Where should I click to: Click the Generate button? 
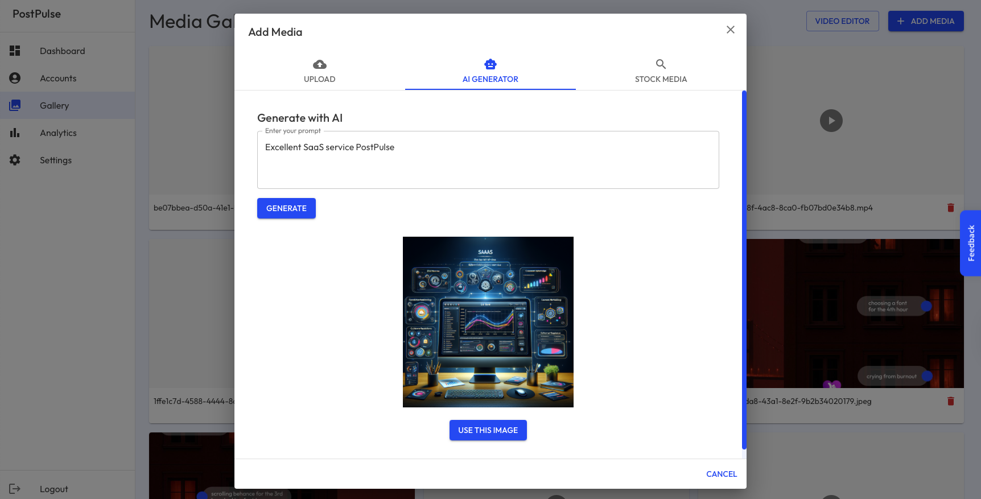click(x=286, y=208)
